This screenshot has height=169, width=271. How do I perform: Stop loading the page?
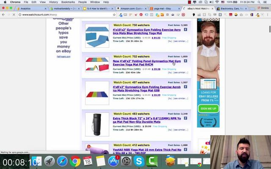(x=14, y=15)
